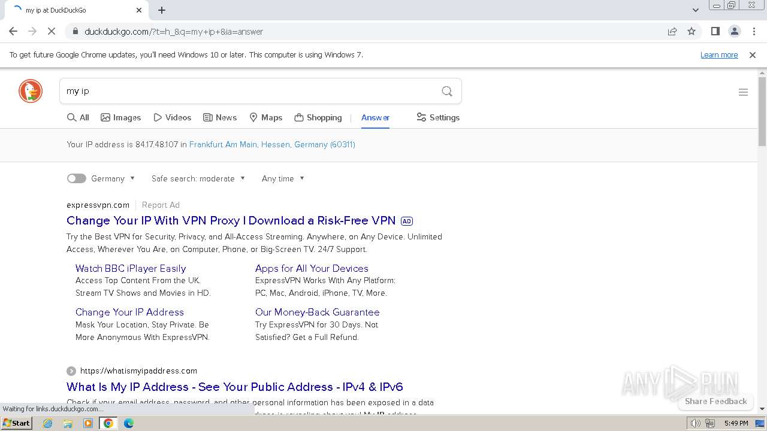This screenshot has height=431, width=767.
Task: Open search Settings
Action: pyautogui.click(x=438, y=117)
